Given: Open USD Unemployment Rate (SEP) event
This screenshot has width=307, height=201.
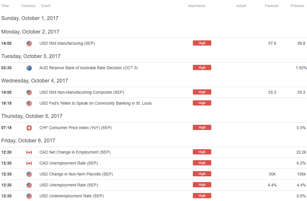Looking at the screenshot, I should pos(69,185).
